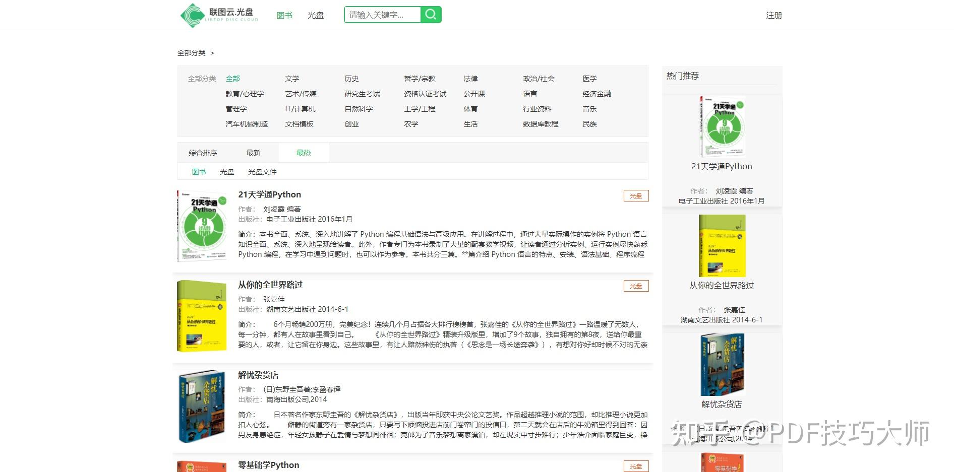Select the 文学 category filter
This screenshot has height=472, width=954.
(292, 79)
